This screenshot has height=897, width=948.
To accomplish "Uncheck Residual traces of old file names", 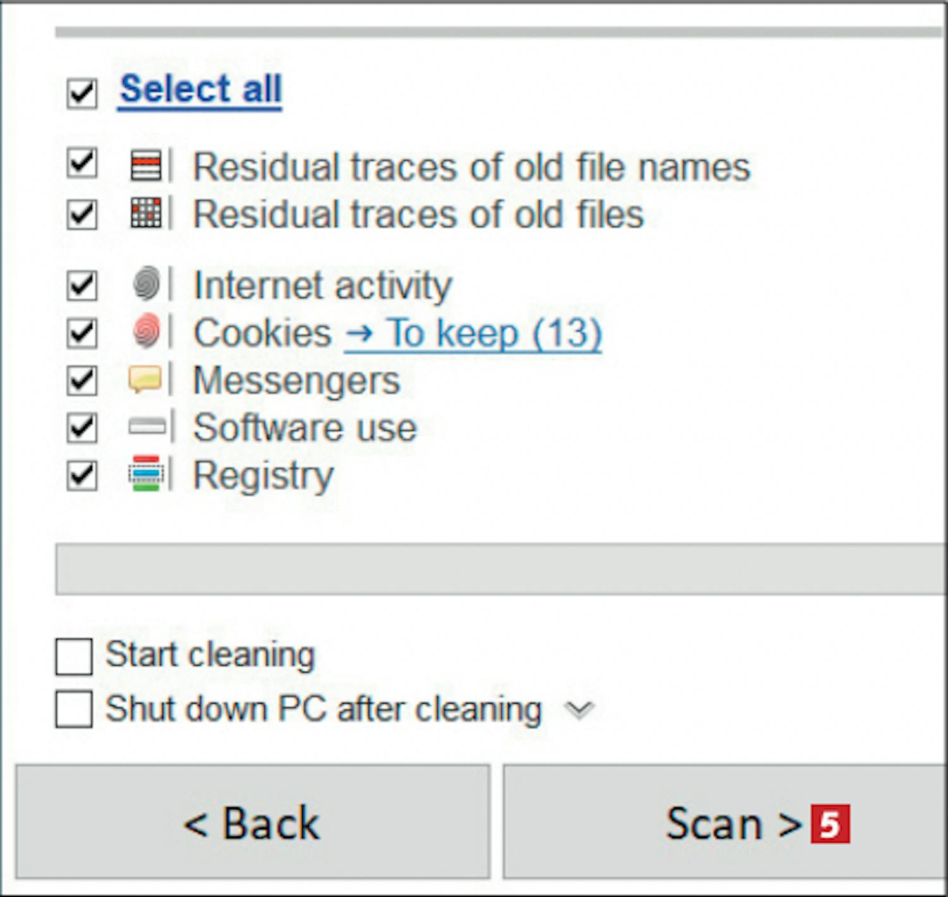I will 82,164.
